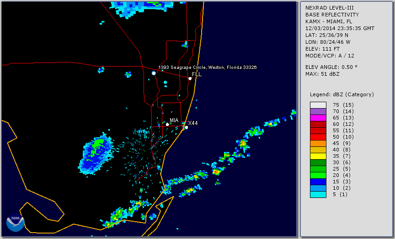Image resolution: width=395 pixels, height=239 pixels.
Task: Click the '12/03/2014 23:35:35 GMT' timestamp
Action: pyautogui.click(x=340, y=28)
